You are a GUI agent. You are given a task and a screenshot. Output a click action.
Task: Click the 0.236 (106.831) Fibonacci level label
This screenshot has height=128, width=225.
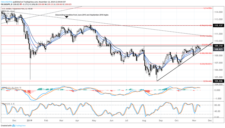[x=206, y=64]
